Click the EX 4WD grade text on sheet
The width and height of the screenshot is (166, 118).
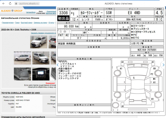134,13
